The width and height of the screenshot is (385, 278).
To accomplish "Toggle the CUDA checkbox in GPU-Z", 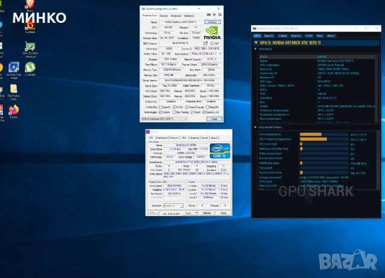I will [x=174, y=107].
